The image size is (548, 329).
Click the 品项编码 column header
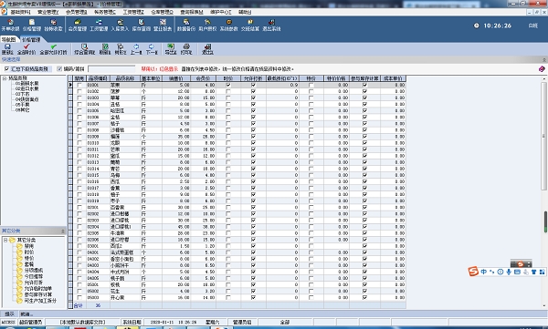[x=98, y=78]
